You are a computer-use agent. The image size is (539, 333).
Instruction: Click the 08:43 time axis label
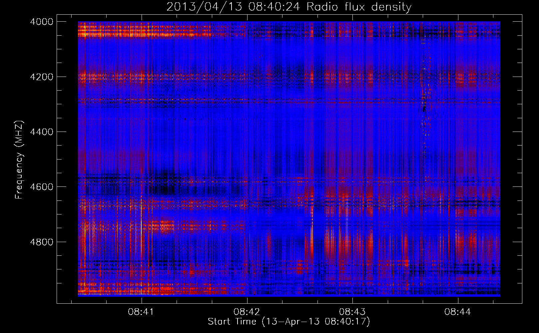coord(352,312)
